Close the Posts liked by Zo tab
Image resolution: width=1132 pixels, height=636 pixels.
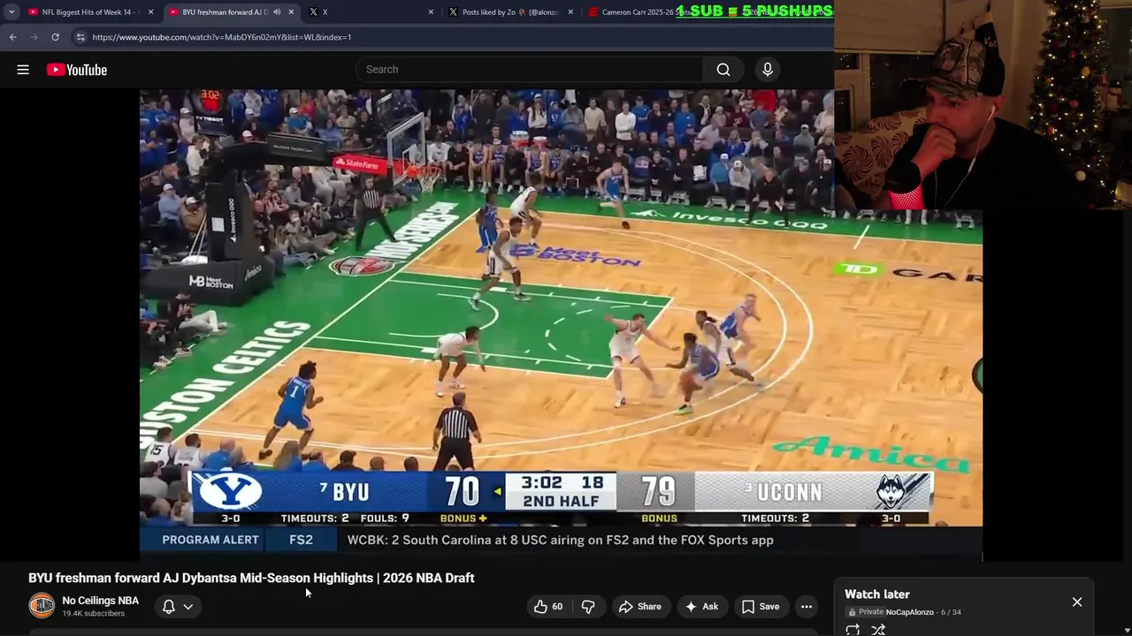pos(570,12)
